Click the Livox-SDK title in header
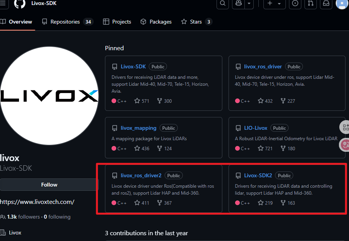This screenshot has height=241, width=349. pos(44,3)
